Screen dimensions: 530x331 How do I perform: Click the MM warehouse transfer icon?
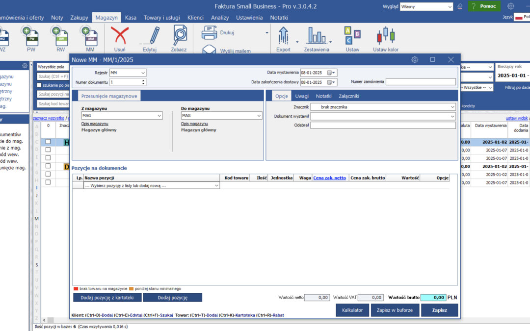[x=90, y=36]
